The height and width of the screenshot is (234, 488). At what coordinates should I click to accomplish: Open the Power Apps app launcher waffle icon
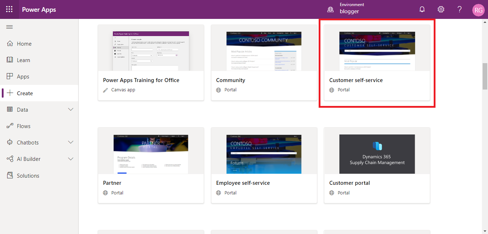9,9
